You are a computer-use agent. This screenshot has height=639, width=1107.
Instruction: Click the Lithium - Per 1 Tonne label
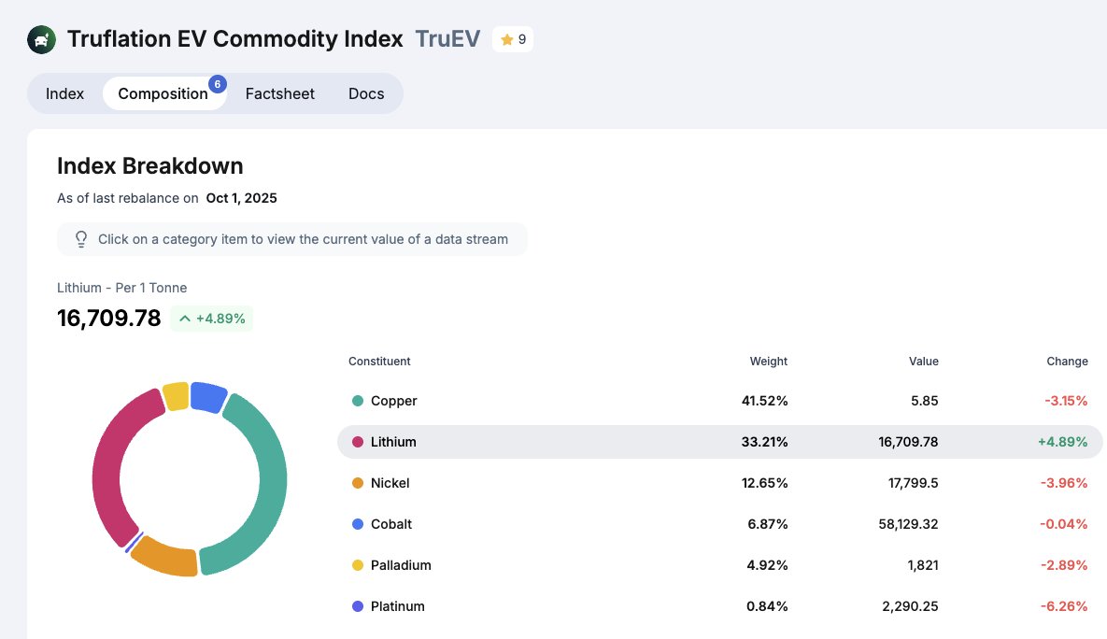(x=122, y=288)
